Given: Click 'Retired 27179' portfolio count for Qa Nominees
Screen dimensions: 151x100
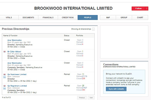Looking at the screenshot, I should (x=82, y=76).
